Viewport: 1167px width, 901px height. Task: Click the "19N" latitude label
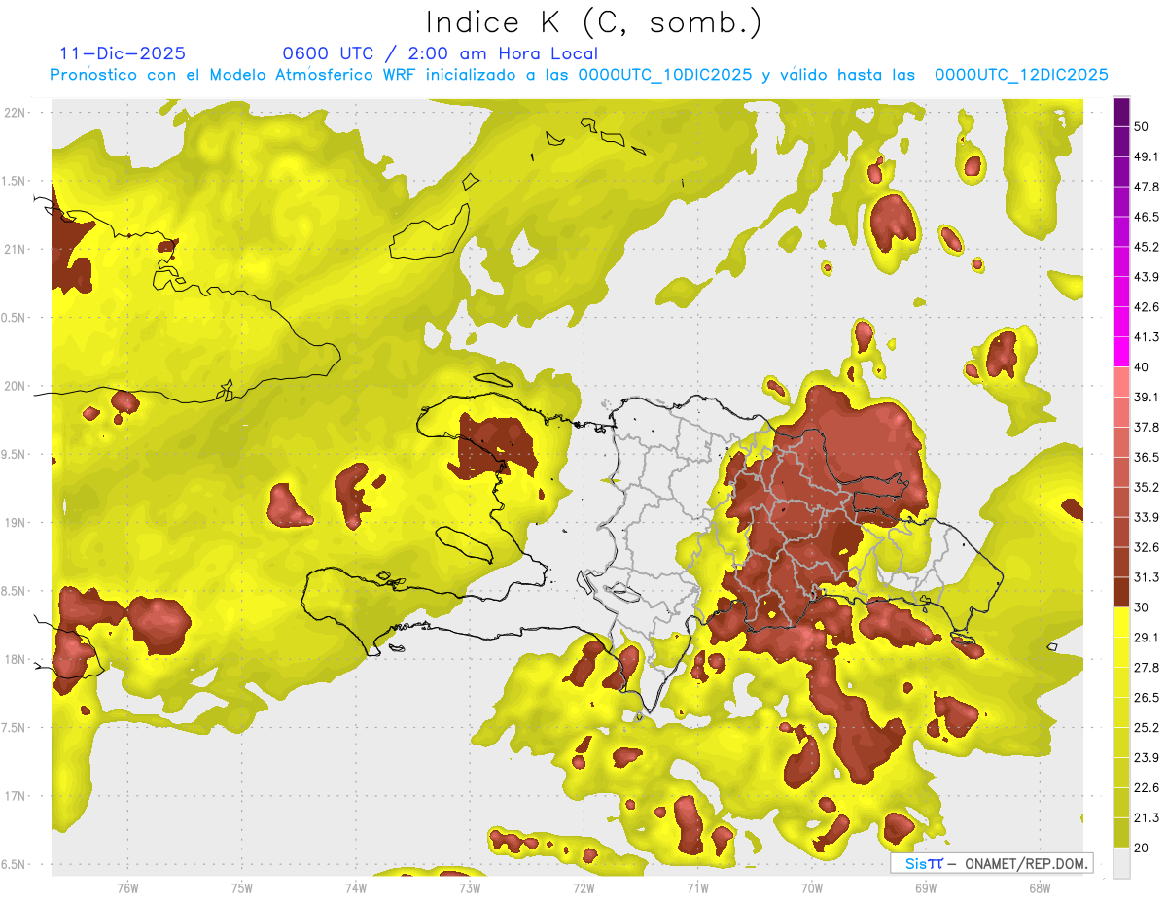click(x=15, y=522)
